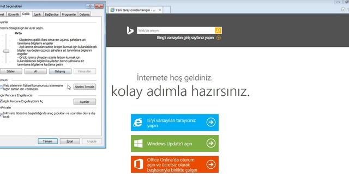Click the 'Orta' privacy level label

tap(18, 33)
